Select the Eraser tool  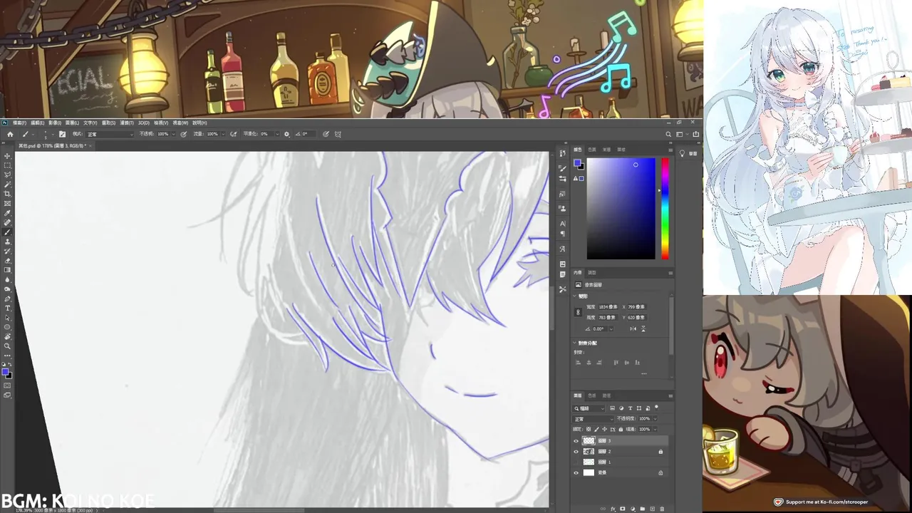7,261
